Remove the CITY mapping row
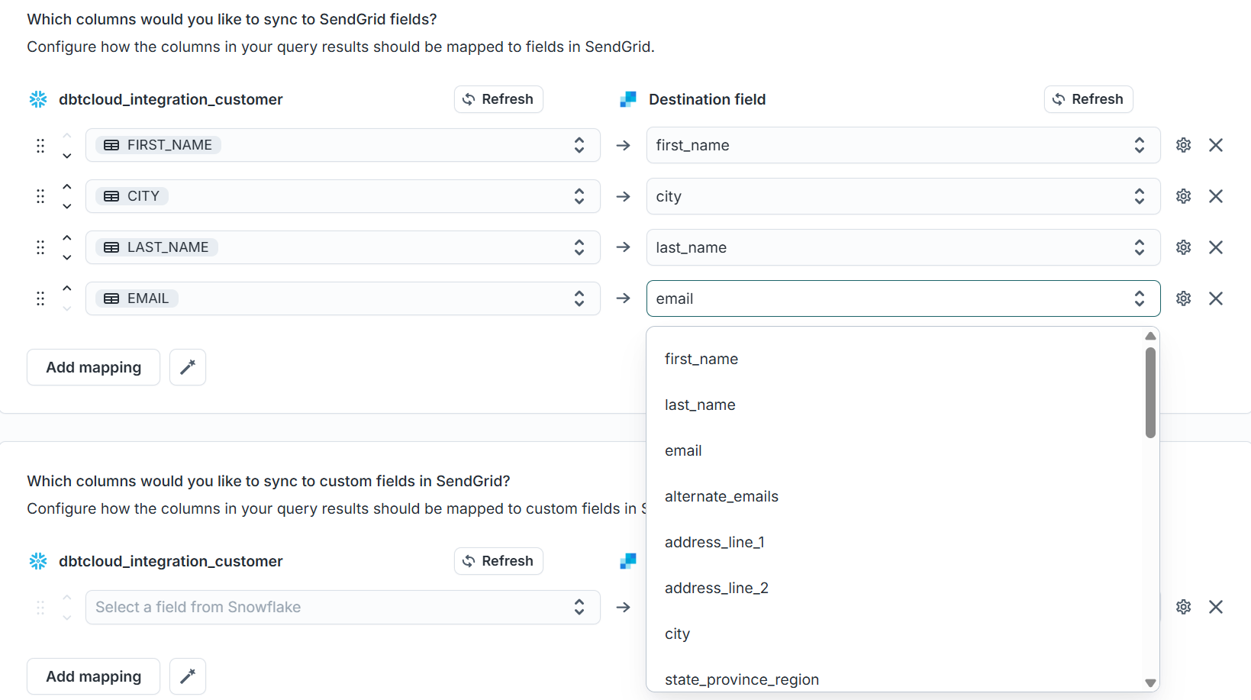 [1216, 196]
